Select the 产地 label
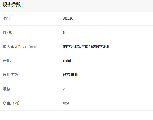 point(7,61)
